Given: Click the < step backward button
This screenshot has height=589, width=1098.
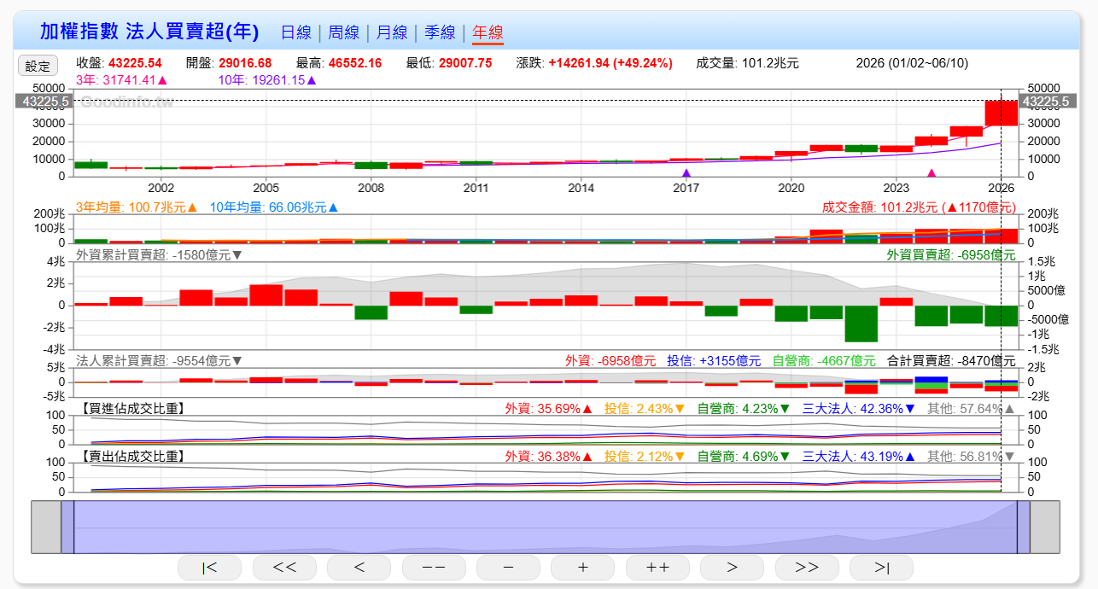Looking at the screenshot, I should click(x=359, y=567).
